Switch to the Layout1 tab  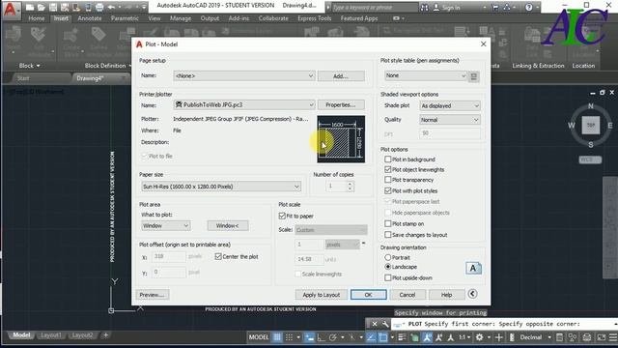[x=51, y=335]
